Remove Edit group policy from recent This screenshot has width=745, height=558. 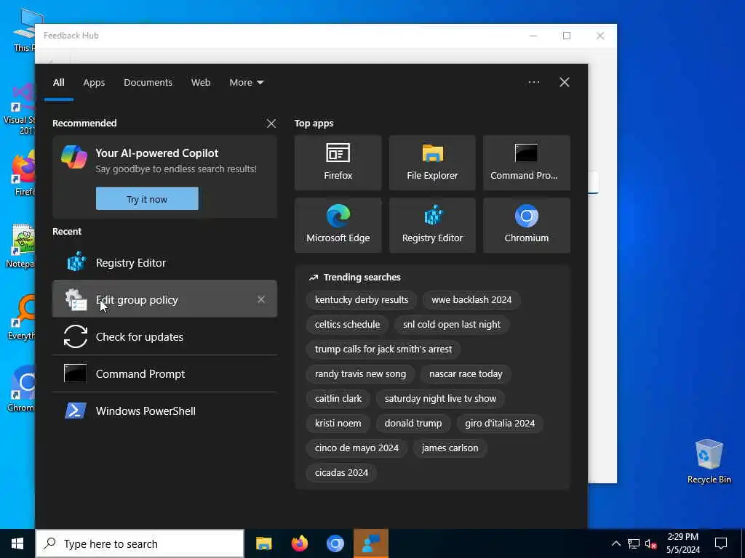pos(261,299)
